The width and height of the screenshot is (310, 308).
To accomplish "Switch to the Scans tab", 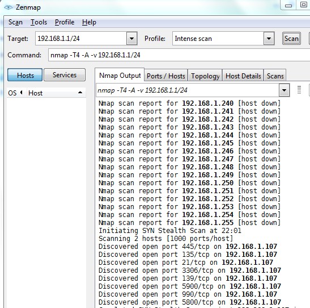I will pos(275,76).
